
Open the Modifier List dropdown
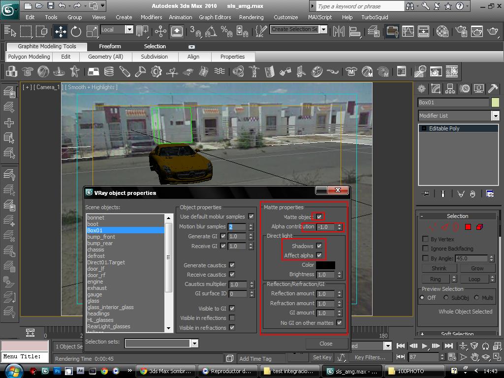[x=495, y=116]
